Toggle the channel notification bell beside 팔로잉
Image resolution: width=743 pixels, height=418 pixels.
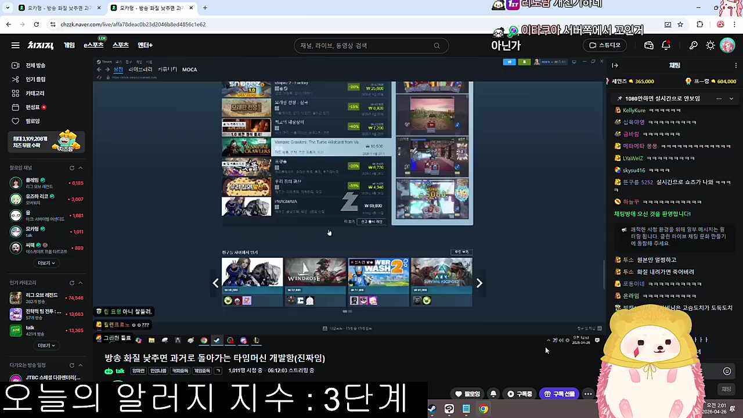pyautogui.click(x=493, y=394)
